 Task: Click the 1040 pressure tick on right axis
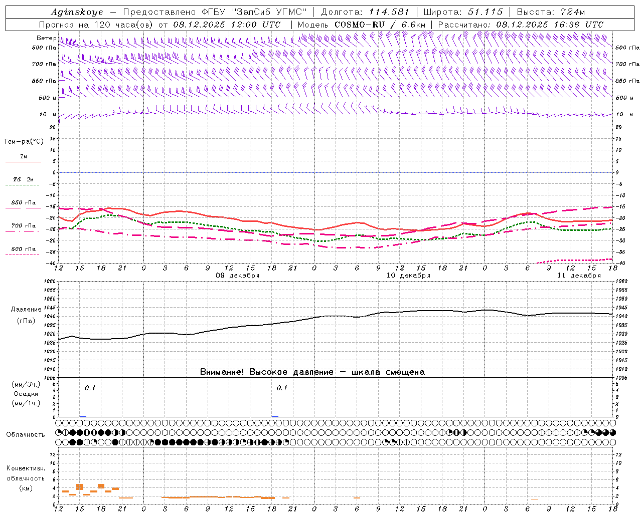coord(621,316)
